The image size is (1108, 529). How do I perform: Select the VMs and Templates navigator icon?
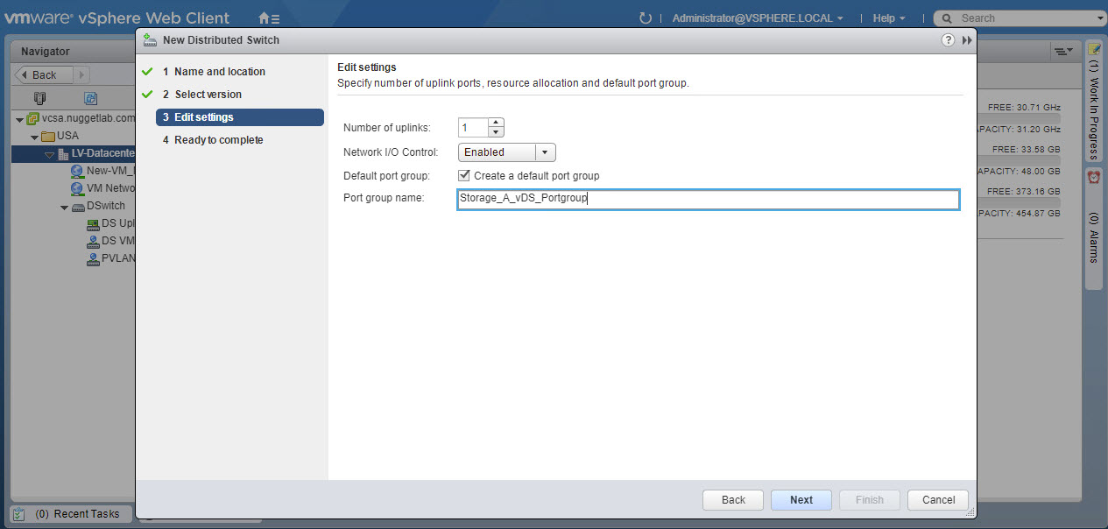point(90,98)
